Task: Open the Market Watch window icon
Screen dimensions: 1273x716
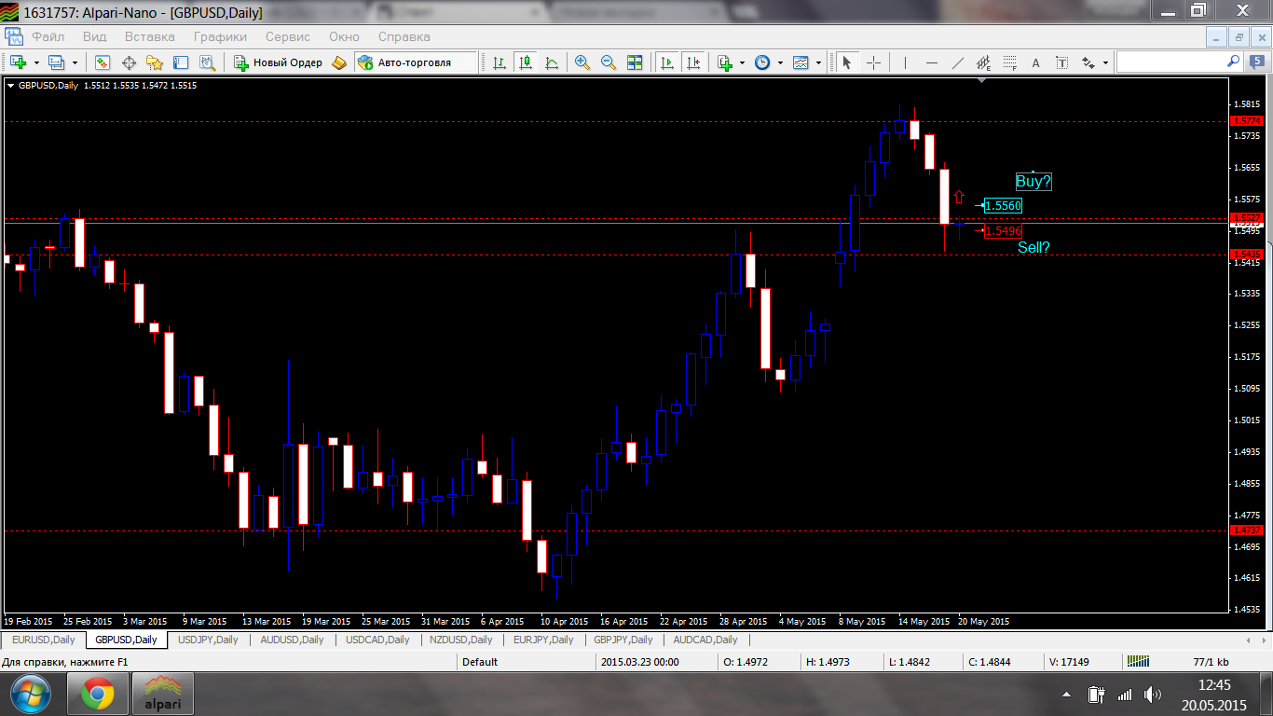Action: (103, 62)
